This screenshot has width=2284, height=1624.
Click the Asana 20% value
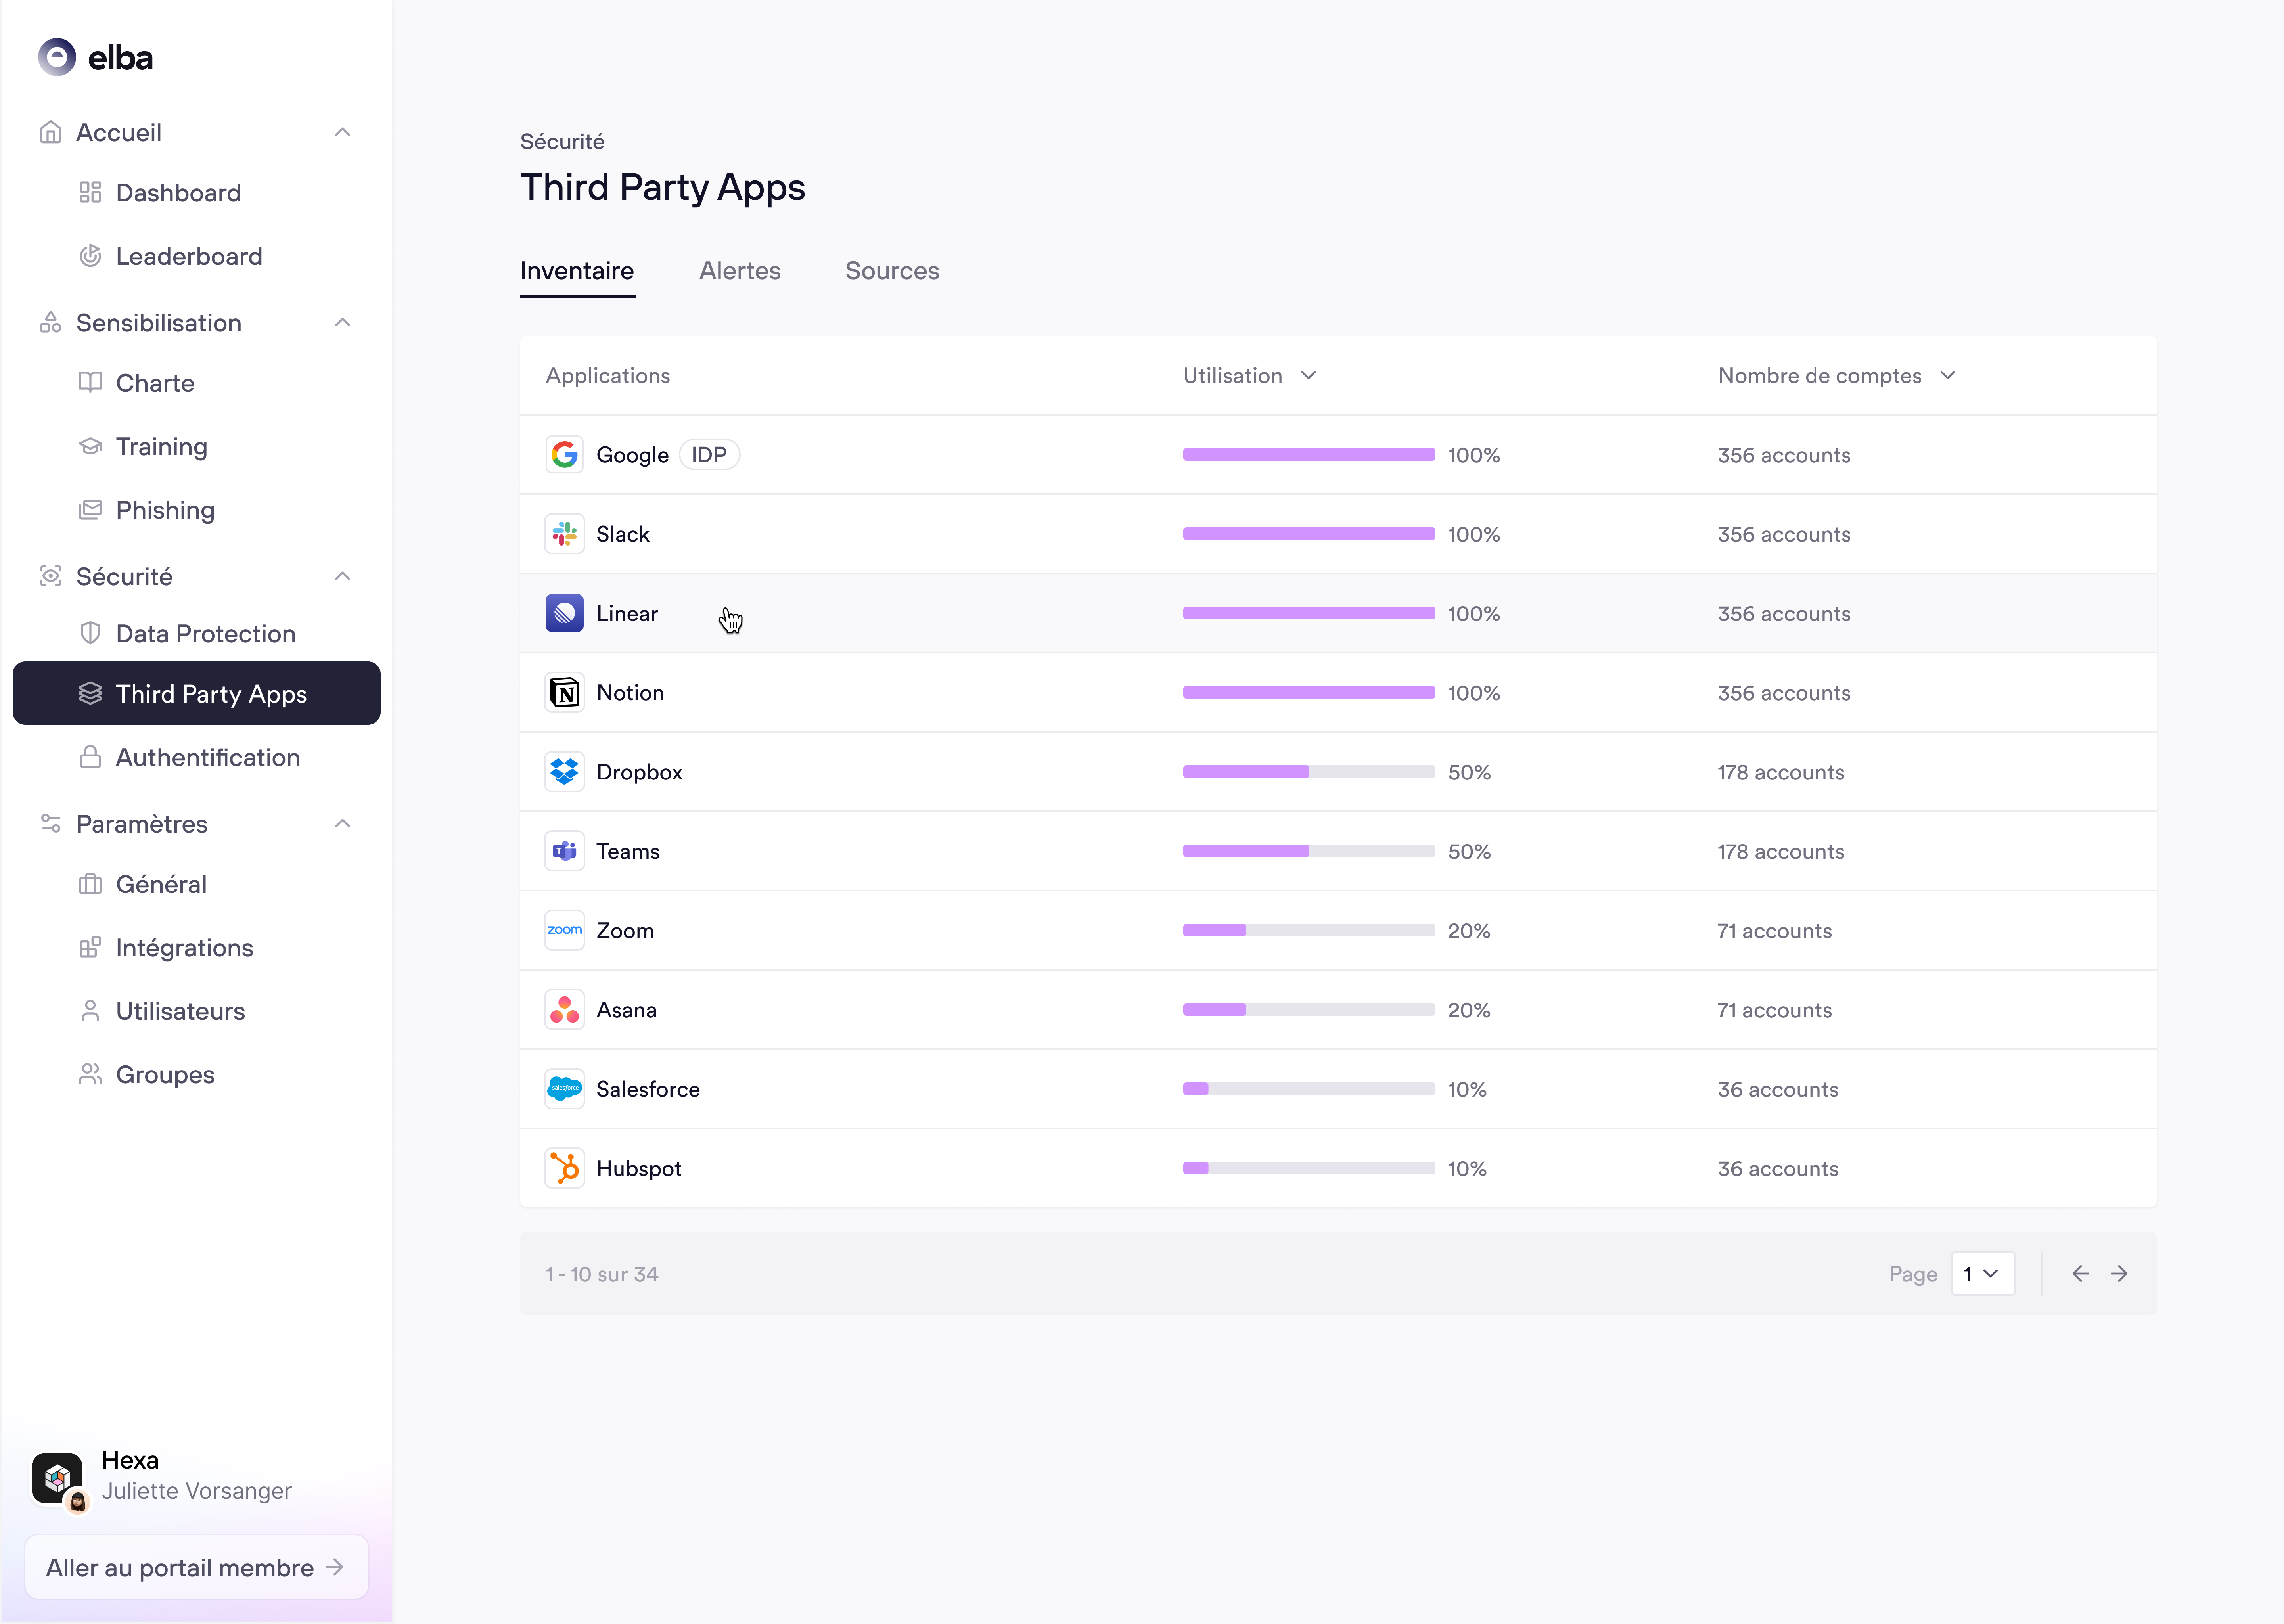[x=1469, y=1010]
